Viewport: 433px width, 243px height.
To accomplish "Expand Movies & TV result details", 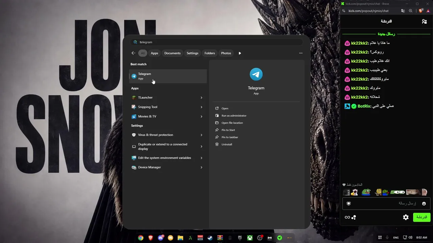I will tap(201, 116).
